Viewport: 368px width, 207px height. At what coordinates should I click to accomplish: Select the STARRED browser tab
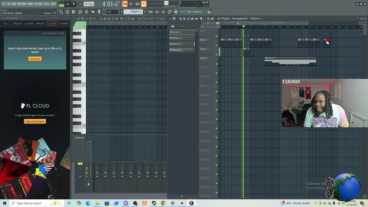point(64,24)
